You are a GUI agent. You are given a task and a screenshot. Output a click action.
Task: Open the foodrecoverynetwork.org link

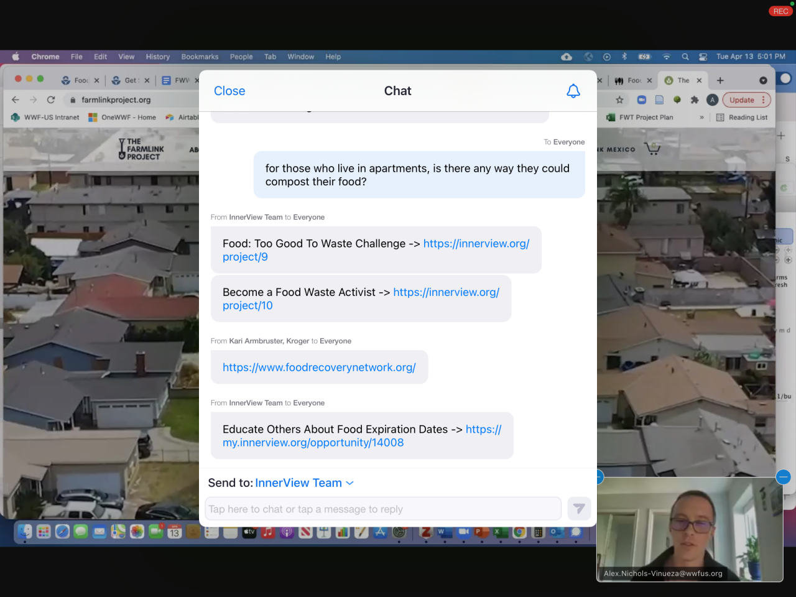tap(319, 368)
